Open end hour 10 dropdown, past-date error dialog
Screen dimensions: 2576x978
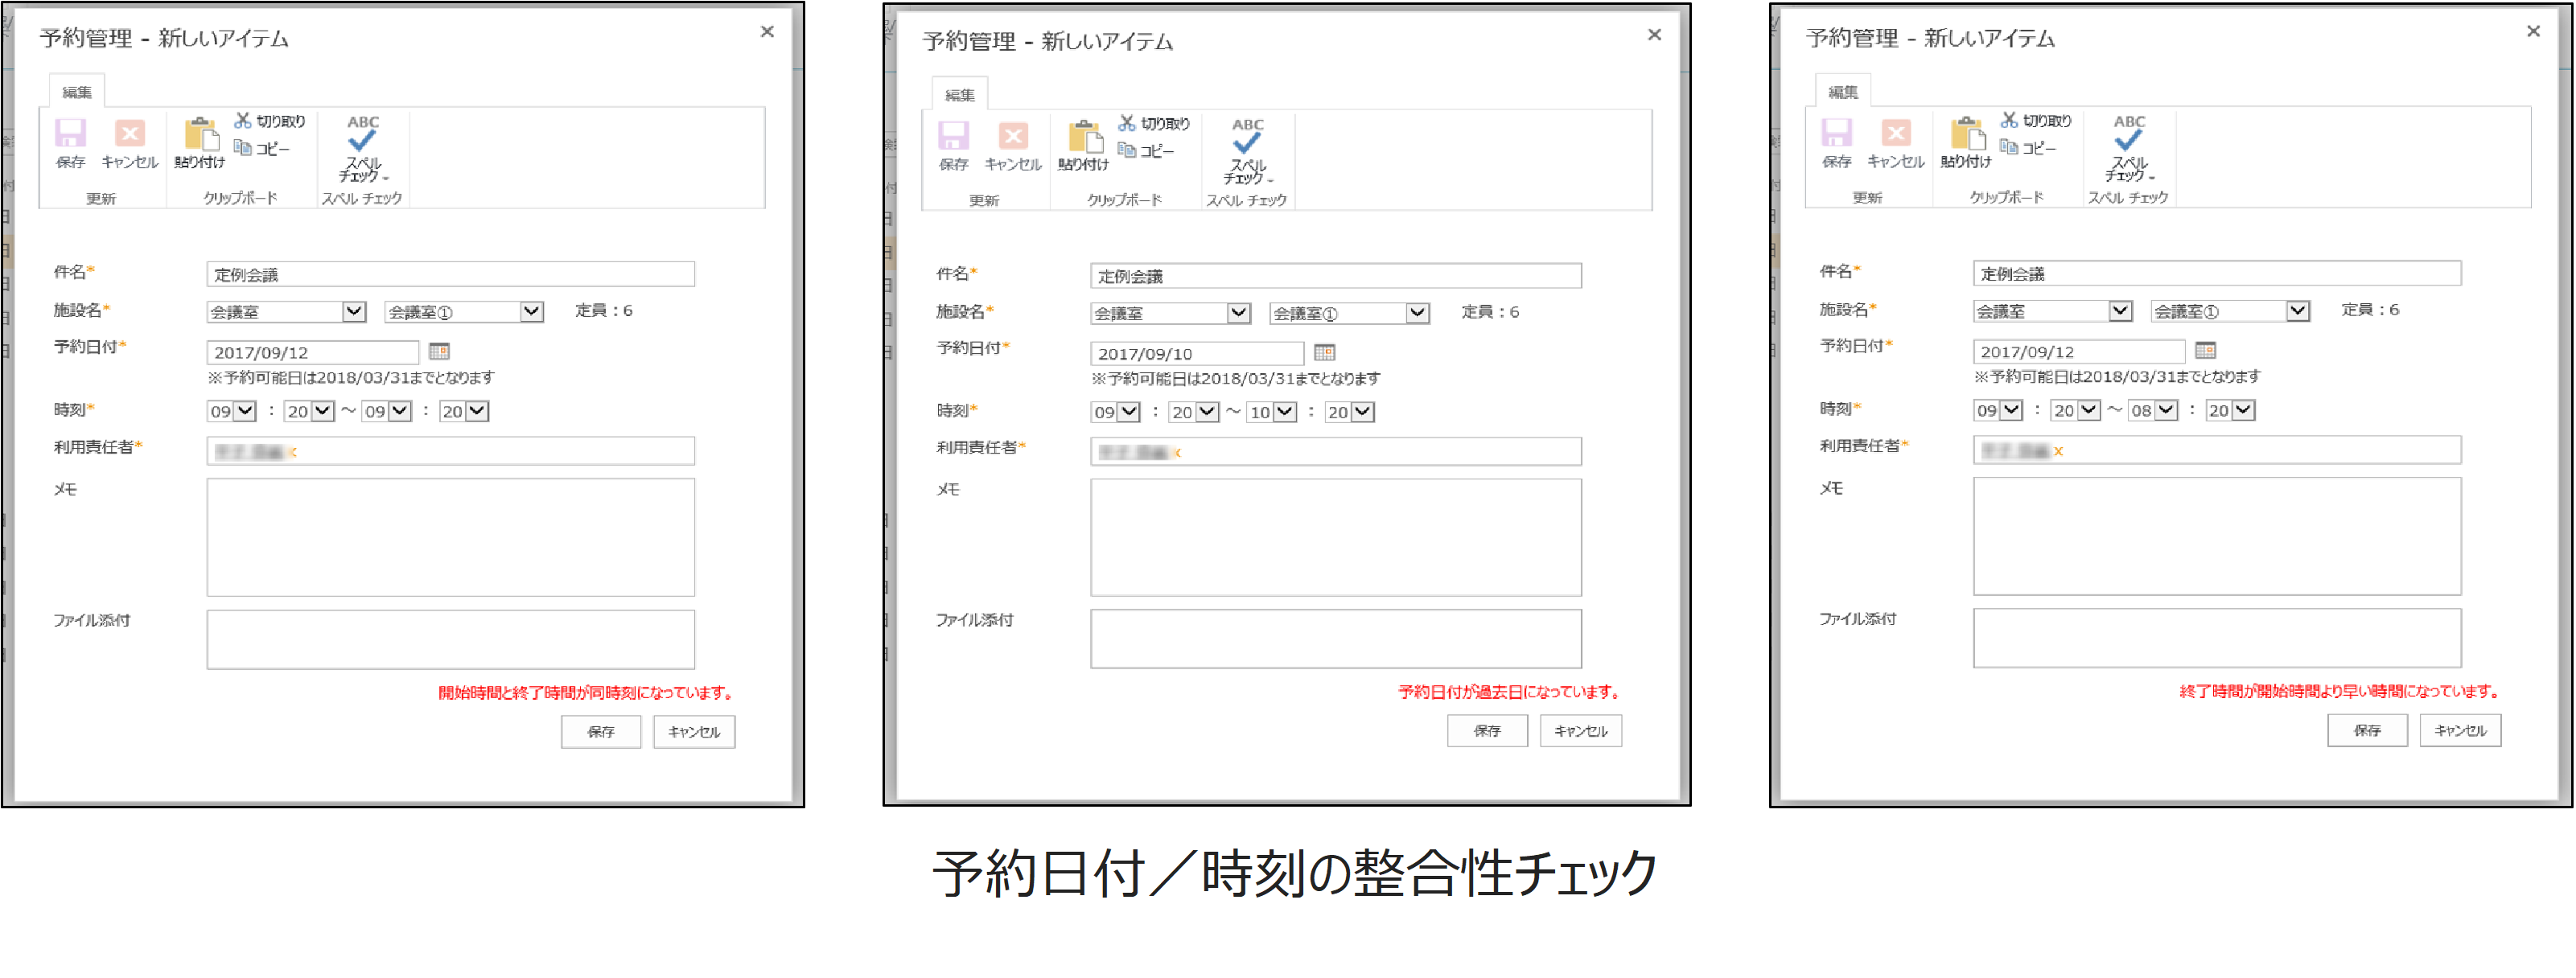(x=1272, y=412)
